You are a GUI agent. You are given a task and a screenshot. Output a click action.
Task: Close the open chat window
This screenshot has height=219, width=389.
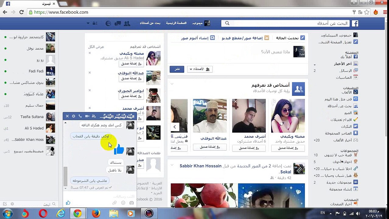pyautogui.click(x=67, y=116)
